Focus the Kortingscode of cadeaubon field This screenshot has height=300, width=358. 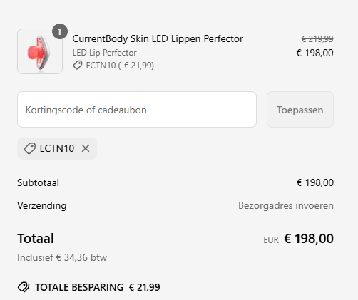137,110
